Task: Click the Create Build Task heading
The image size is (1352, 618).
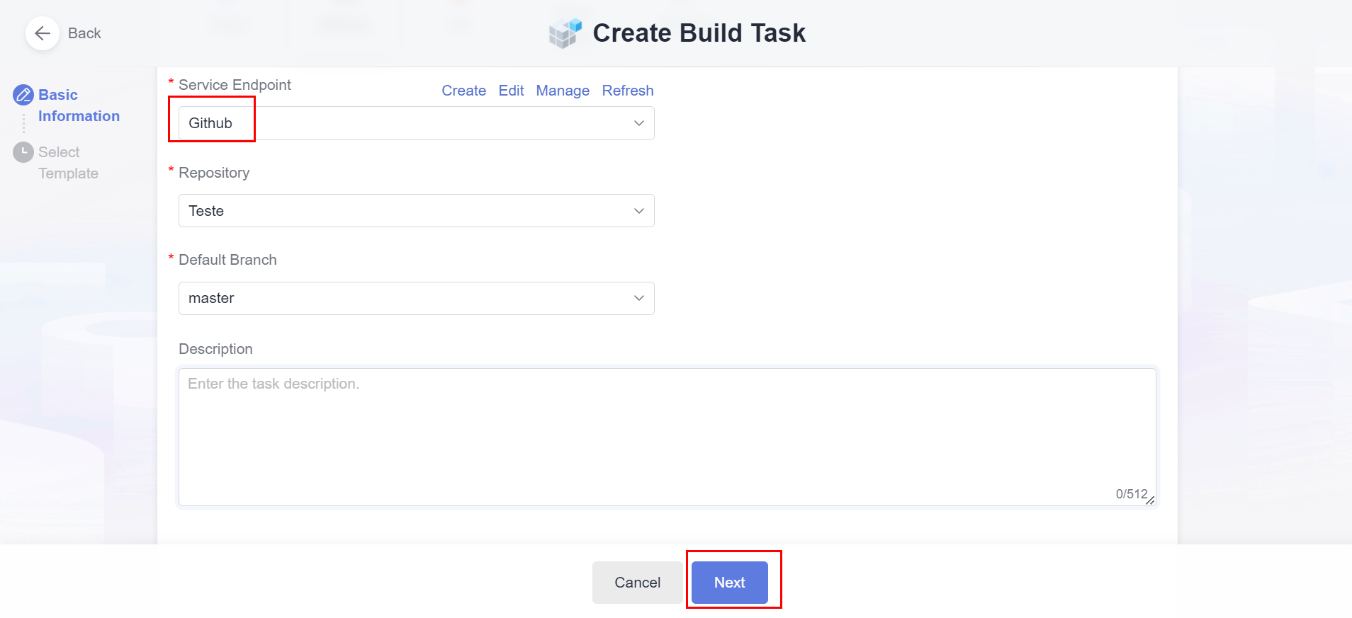Action: [699, 33]
